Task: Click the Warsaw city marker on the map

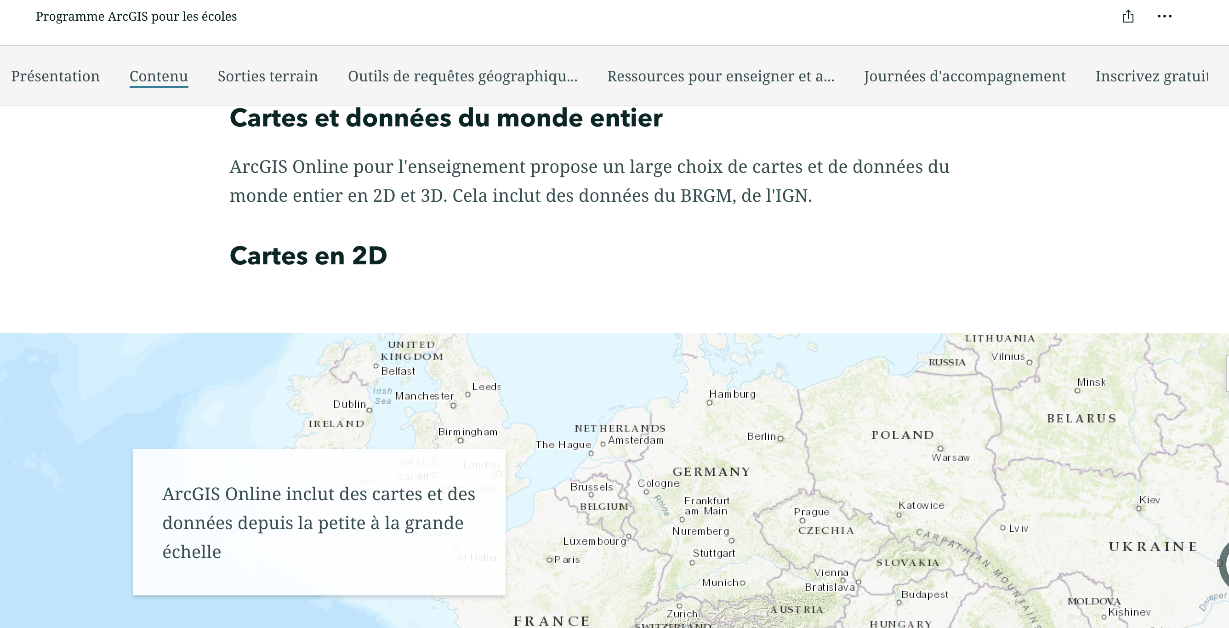Action: click(x=940, y=449)
